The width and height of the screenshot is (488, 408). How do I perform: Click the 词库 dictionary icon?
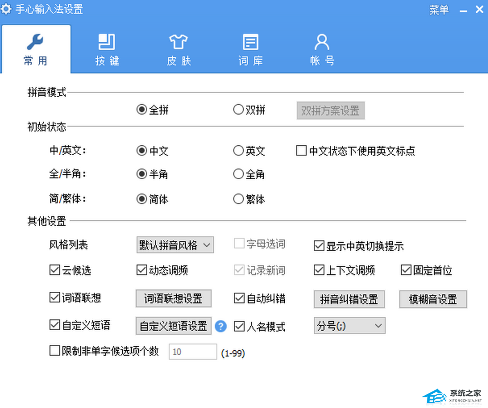pos(250,42)
